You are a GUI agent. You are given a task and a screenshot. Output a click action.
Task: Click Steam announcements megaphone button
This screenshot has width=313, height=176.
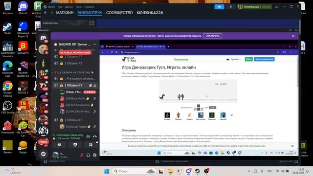click(219, 7)
